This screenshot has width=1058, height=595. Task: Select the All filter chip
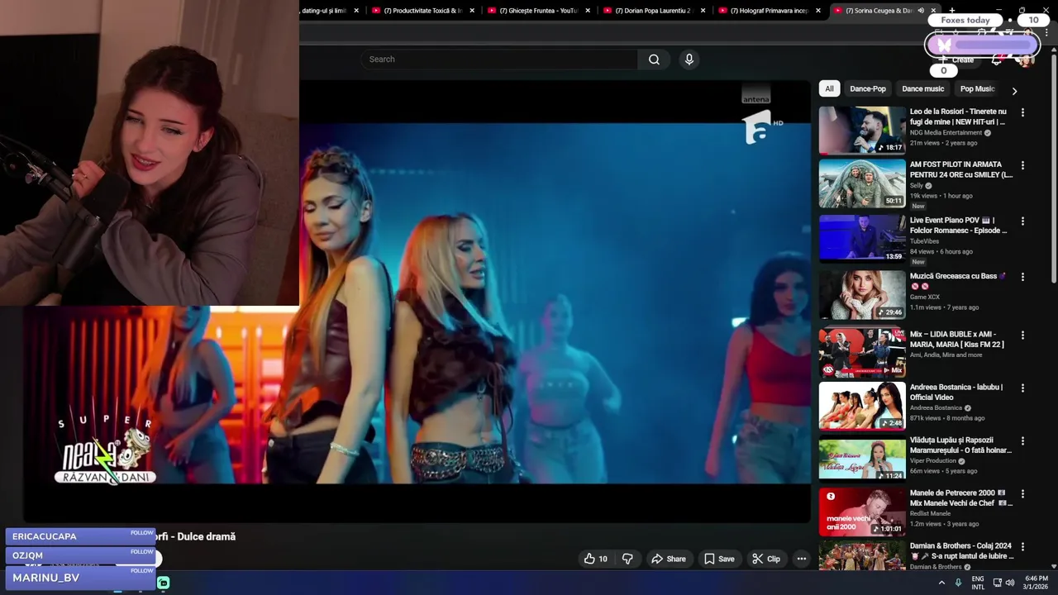point(829,88)
